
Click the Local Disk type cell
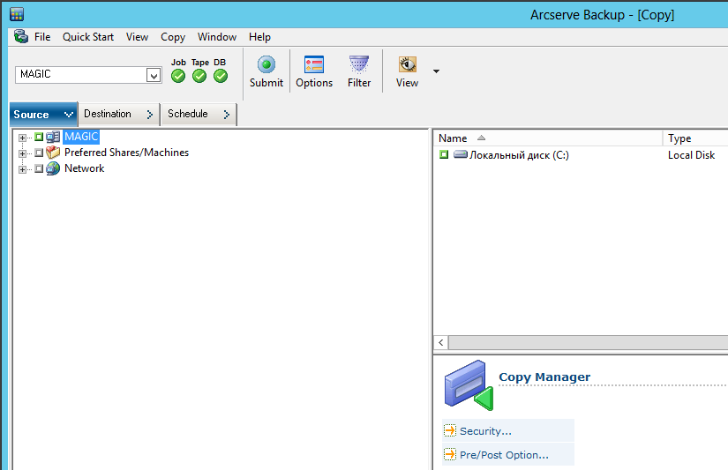(x=691, y=155)
